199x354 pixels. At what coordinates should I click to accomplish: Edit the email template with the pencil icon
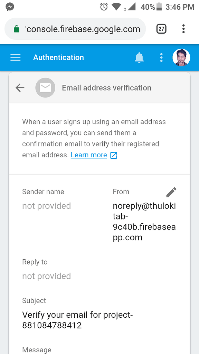pyautogui.click(x=172, y=192)
